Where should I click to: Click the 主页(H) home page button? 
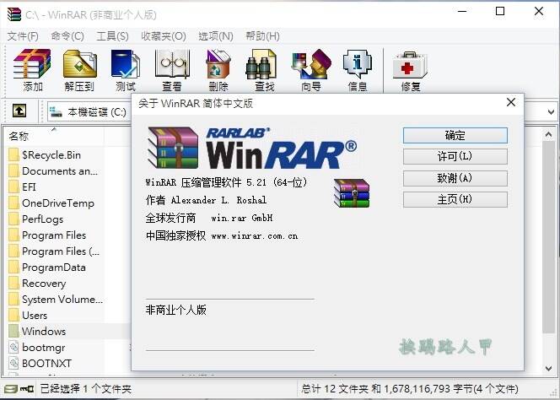[x=455, y=199]
